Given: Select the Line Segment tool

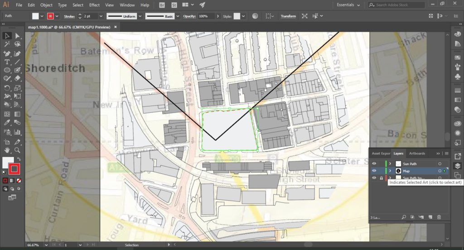Looking at the screenshot, I should click(x=18, y=62).
